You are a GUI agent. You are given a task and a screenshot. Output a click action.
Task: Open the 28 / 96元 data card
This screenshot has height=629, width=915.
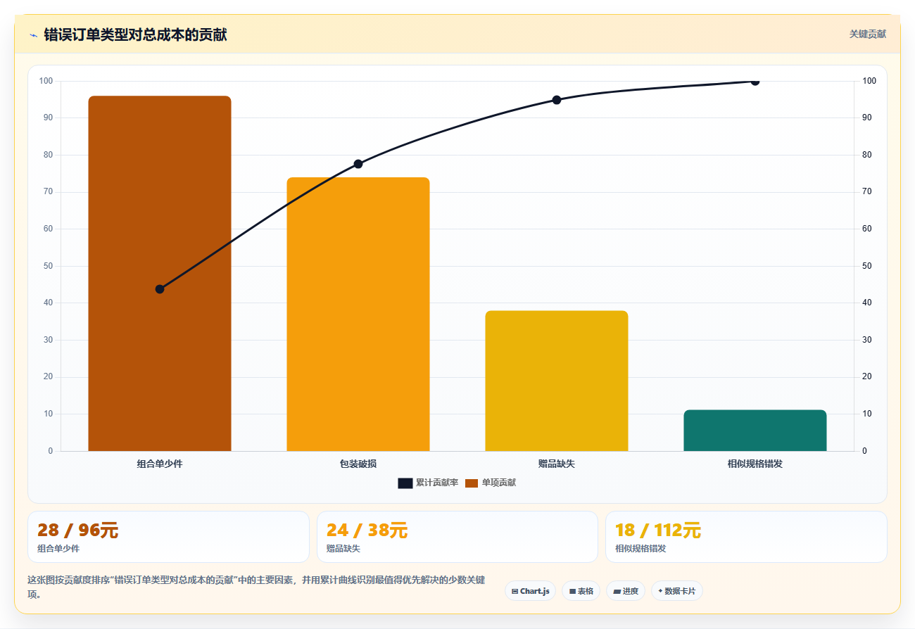(168, 537)
